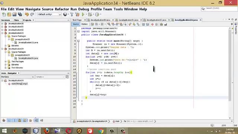Click the Comment icon in editor toolbar
The width and height of the screenshot is (238, 134).
click(161, 24)
